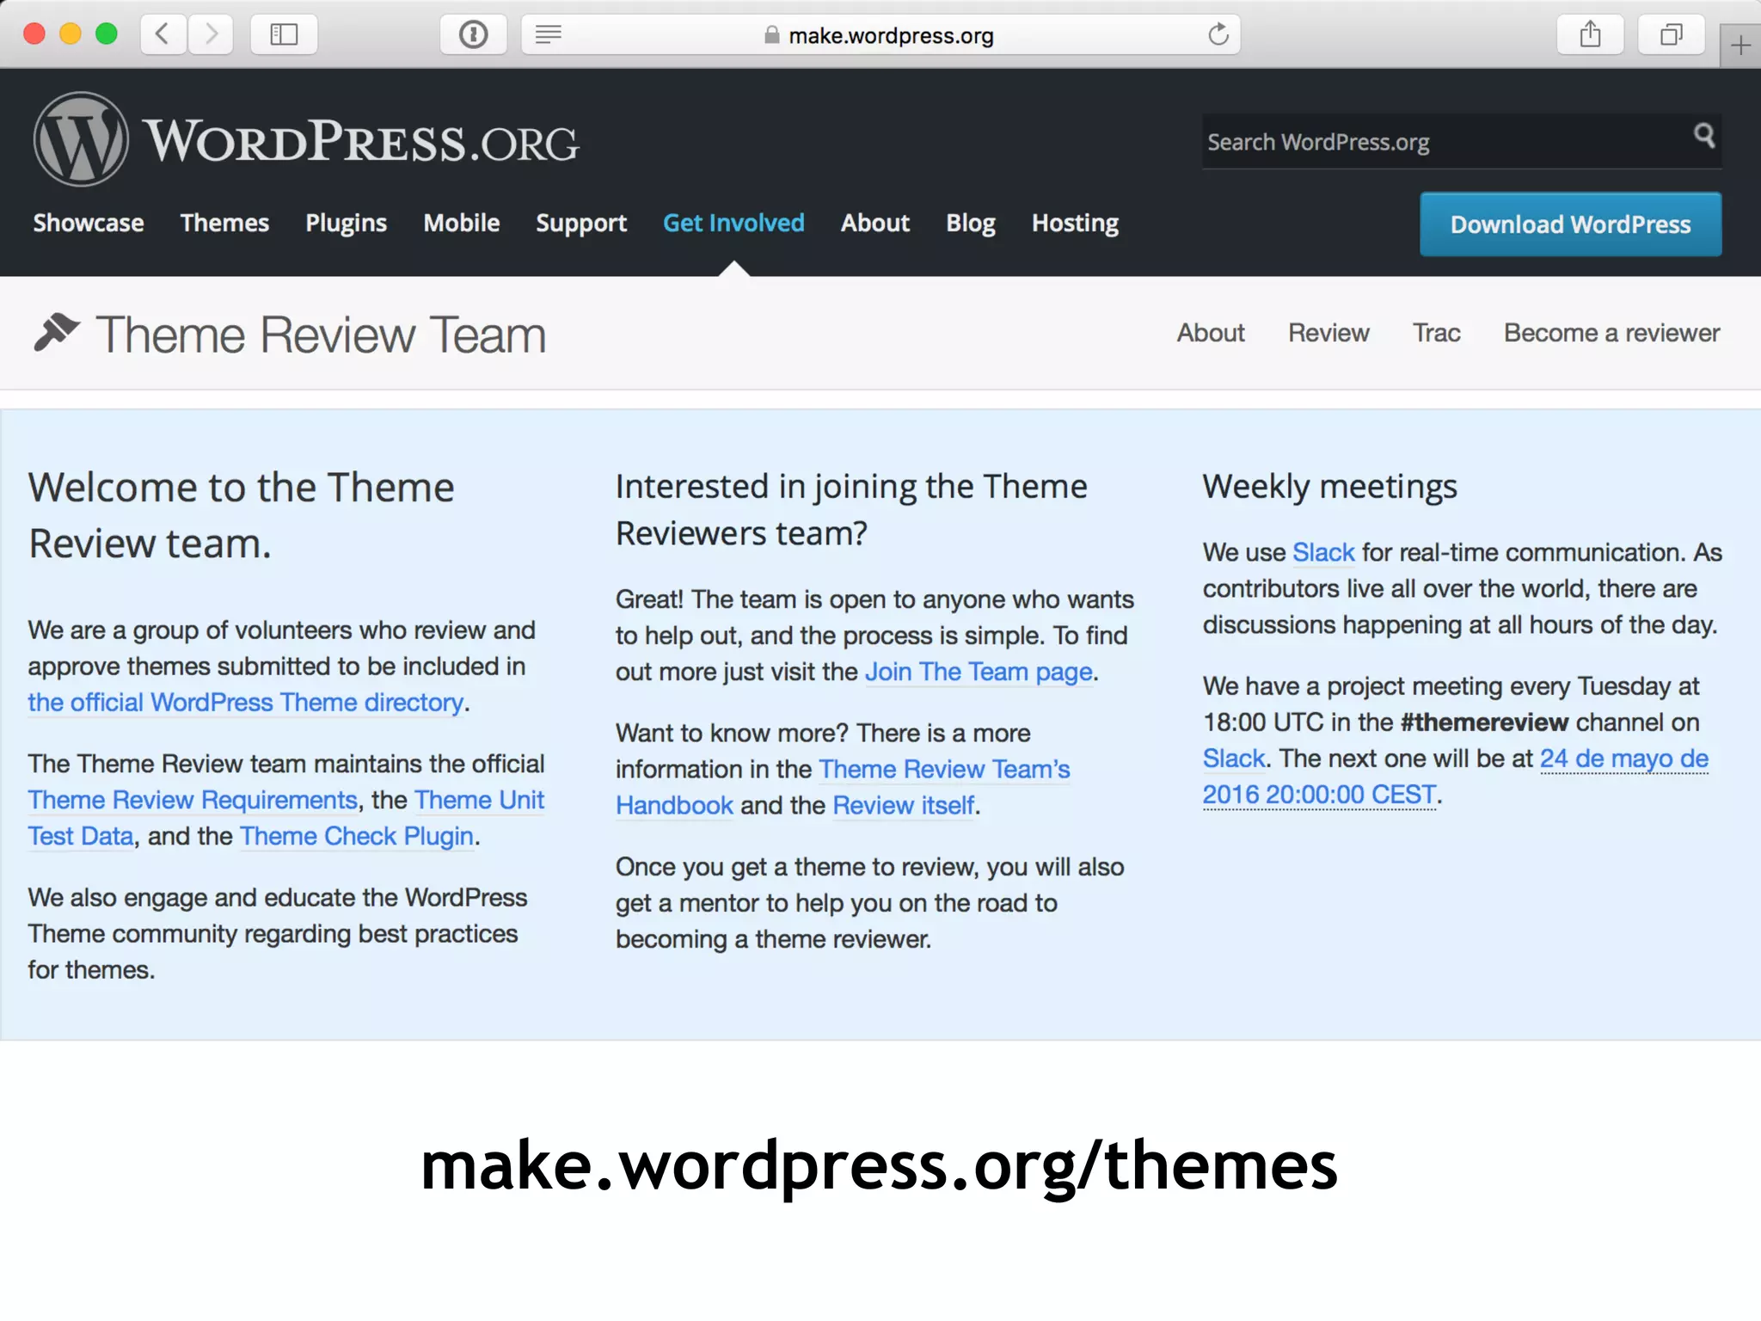Close the window with the red button

click(x=34, y=34)
